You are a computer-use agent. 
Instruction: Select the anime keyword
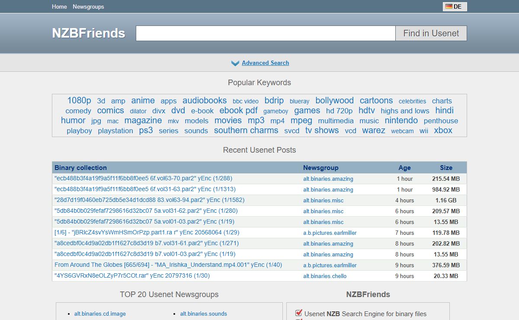pos(143,100)
